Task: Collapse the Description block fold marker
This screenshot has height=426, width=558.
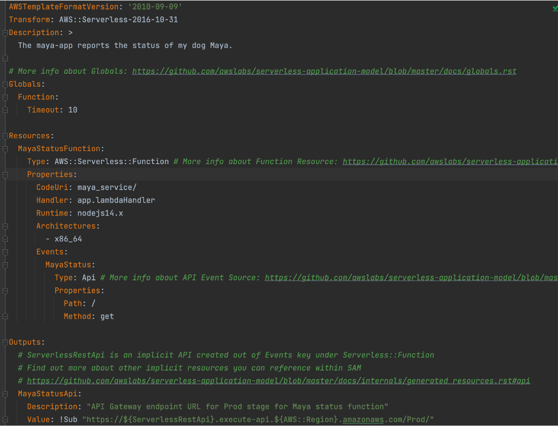Action: pos(5,33)
